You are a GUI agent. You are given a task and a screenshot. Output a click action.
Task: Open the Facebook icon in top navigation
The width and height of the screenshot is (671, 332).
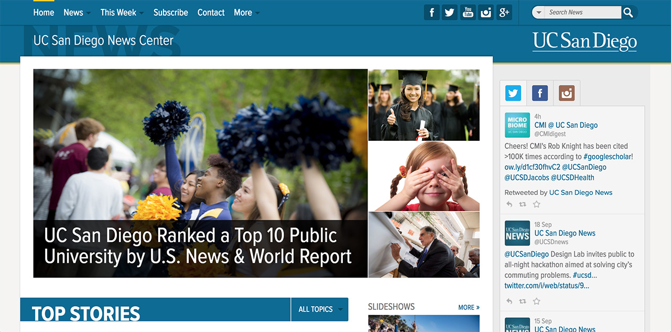431,13
